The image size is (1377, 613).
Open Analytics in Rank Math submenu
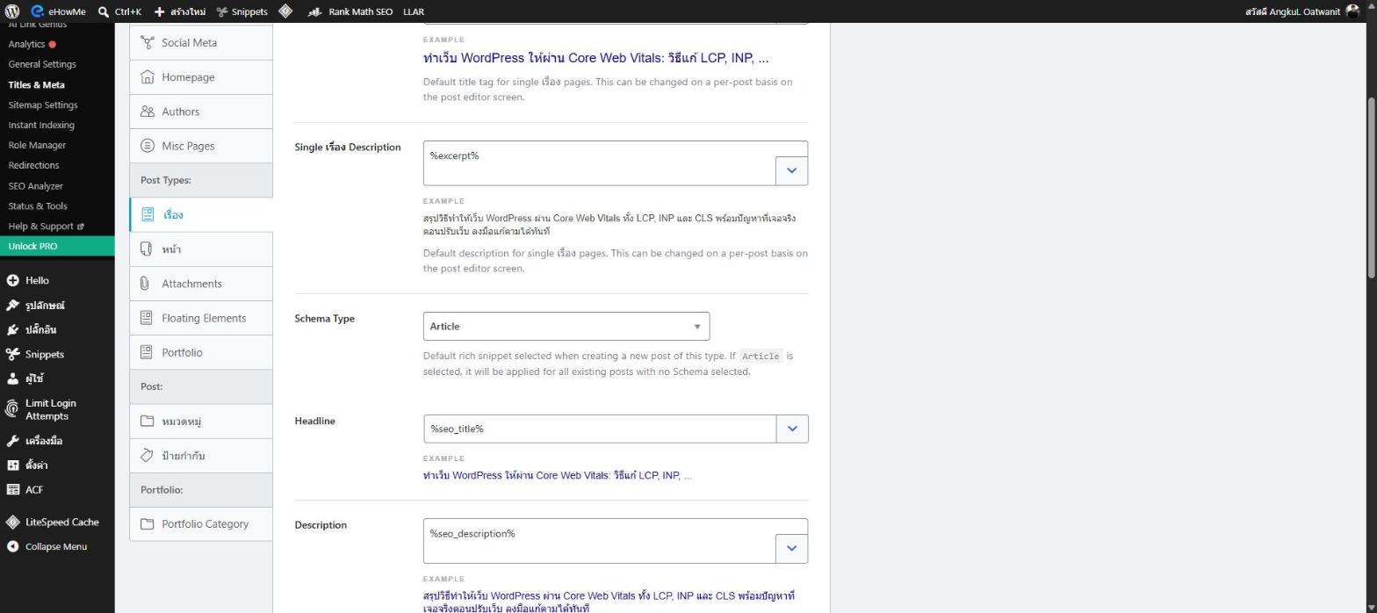[32, 44]
